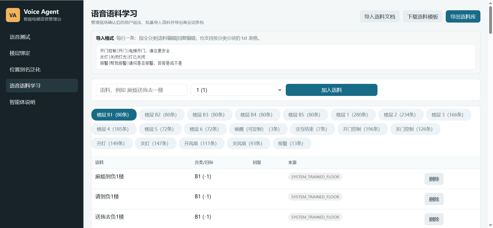
Task: Click the 回复 column header
Action: coord(257,162)
